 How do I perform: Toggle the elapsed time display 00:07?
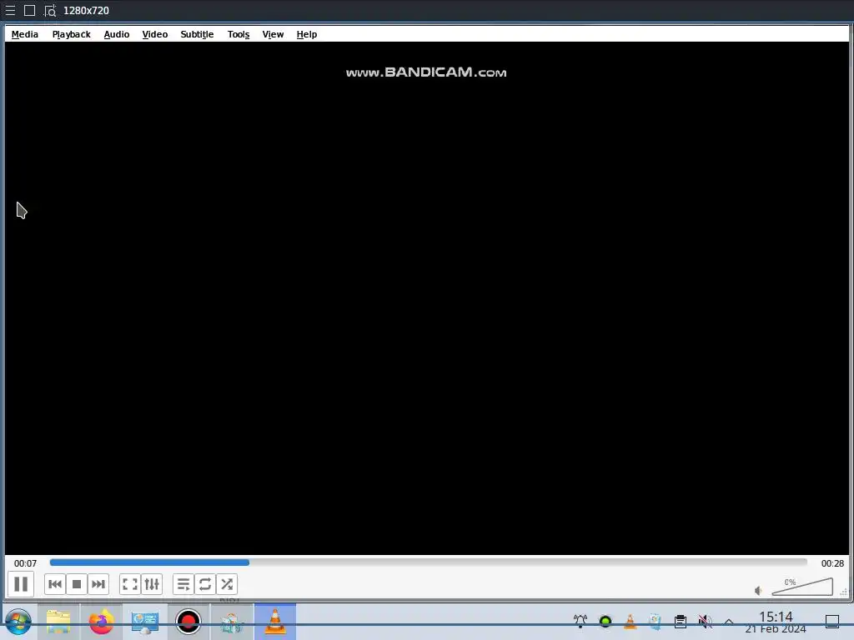[x=26, y=563]
